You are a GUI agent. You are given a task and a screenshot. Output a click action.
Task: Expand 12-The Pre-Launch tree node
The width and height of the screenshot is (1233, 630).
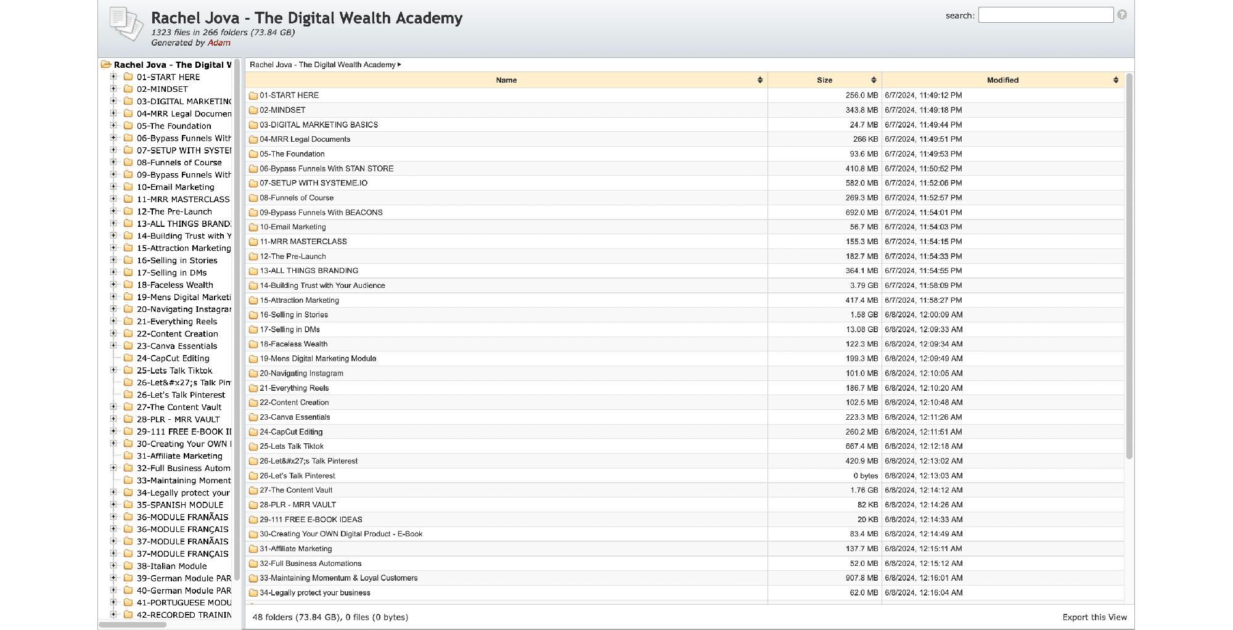pyautogui.click(x=113, y=211)
